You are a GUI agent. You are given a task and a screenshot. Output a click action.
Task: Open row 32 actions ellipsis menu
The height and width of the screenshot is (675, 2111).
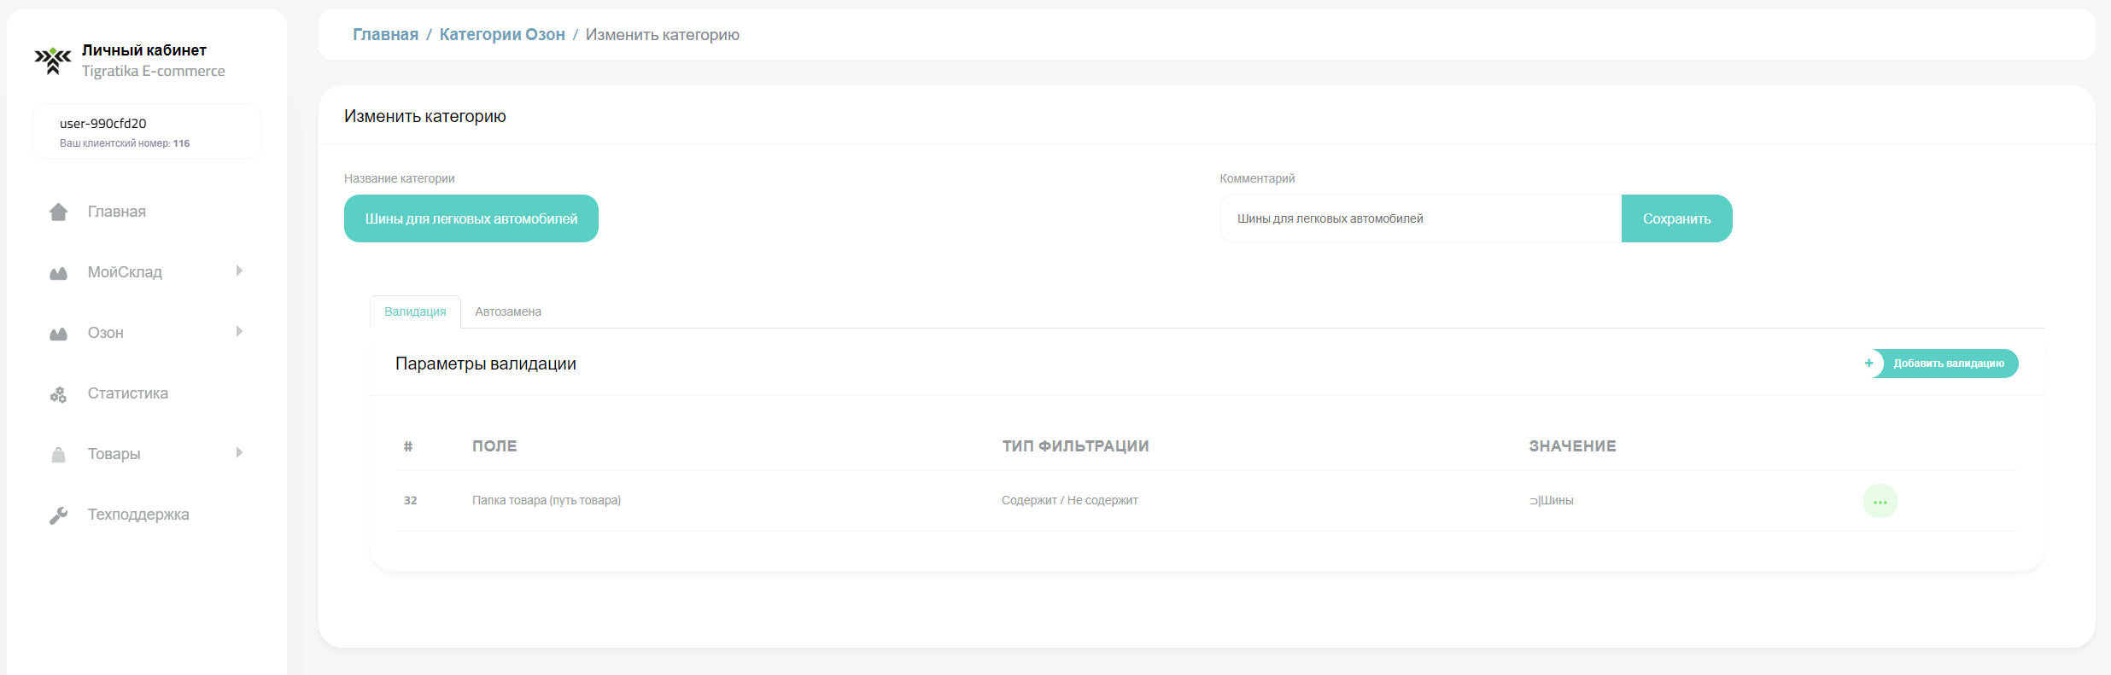[x=1880, y=502]
